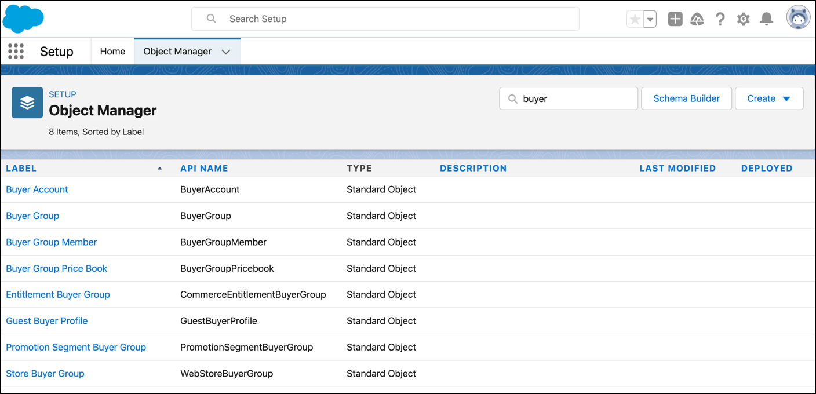Click the magnifier icon in Search Setup
This screenshot has height=394, width=816.
coord(212,19)
